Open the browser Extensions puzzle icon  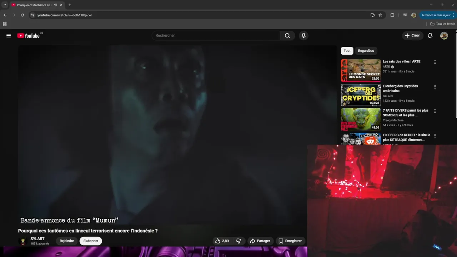point(392,15)
